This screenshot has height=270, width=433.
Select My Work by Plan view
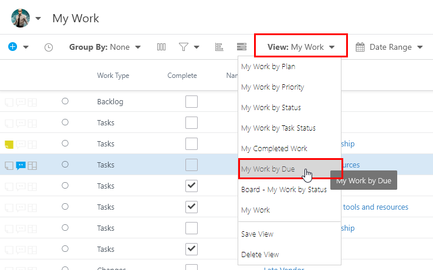pos(289,67)
